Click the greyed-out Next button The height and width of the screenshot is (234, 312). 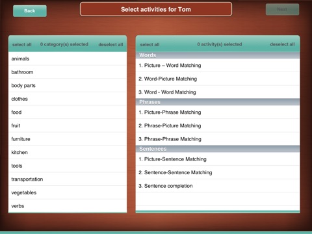point(282,9)
